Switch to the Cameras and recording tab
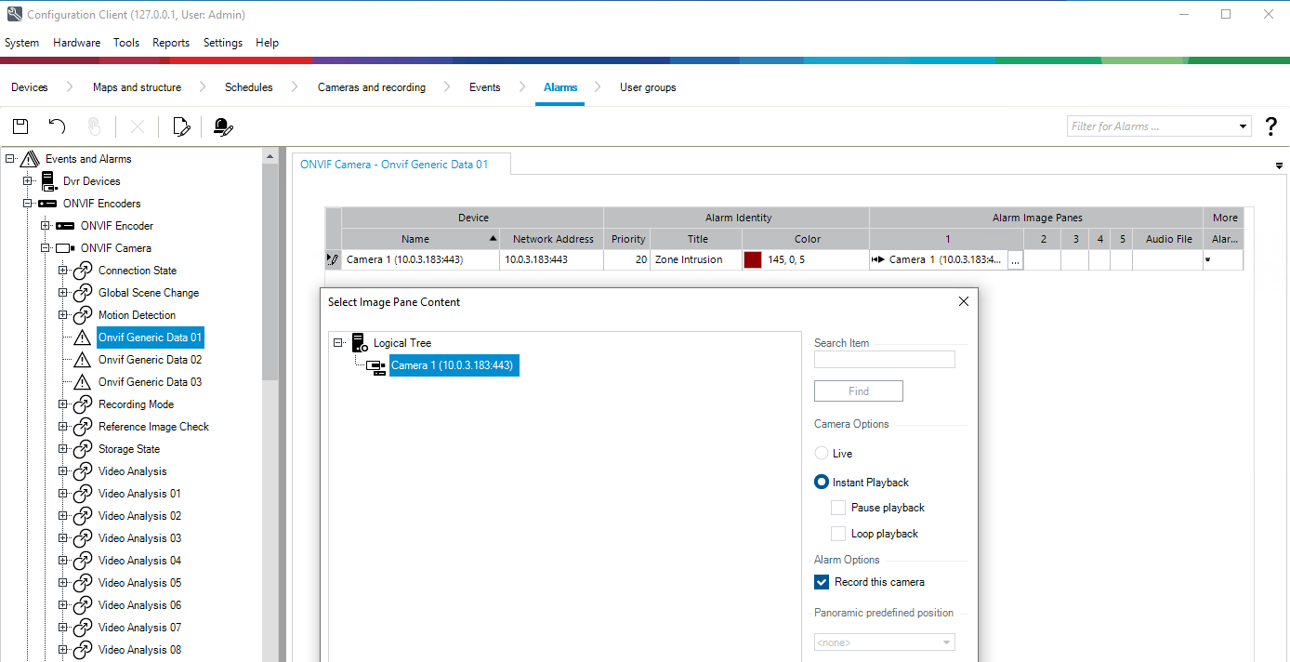Image resolution: width=1290 pixels, height=662 pixels. tap(371, 87)
